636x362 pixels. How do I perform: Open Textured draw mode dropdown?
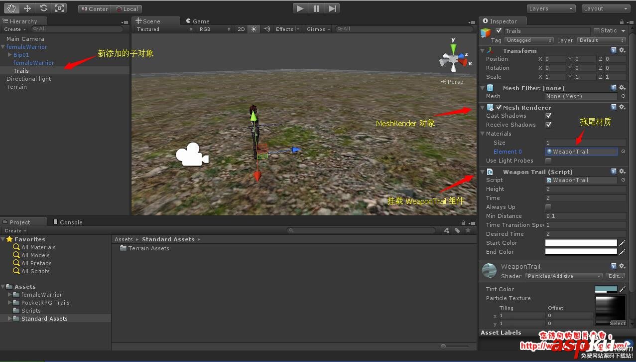pyautogui.click(x=164, y=29)
